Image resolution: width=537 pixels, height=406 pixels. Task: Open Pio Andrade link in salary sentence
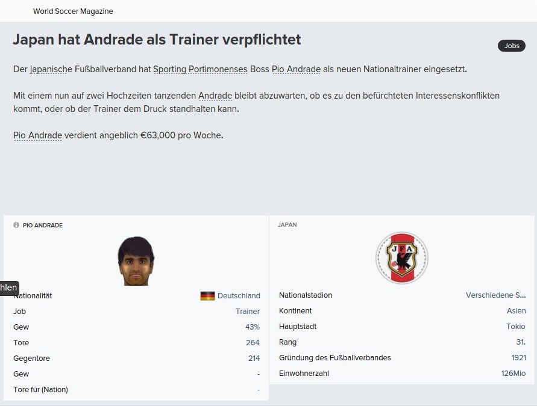38,135
